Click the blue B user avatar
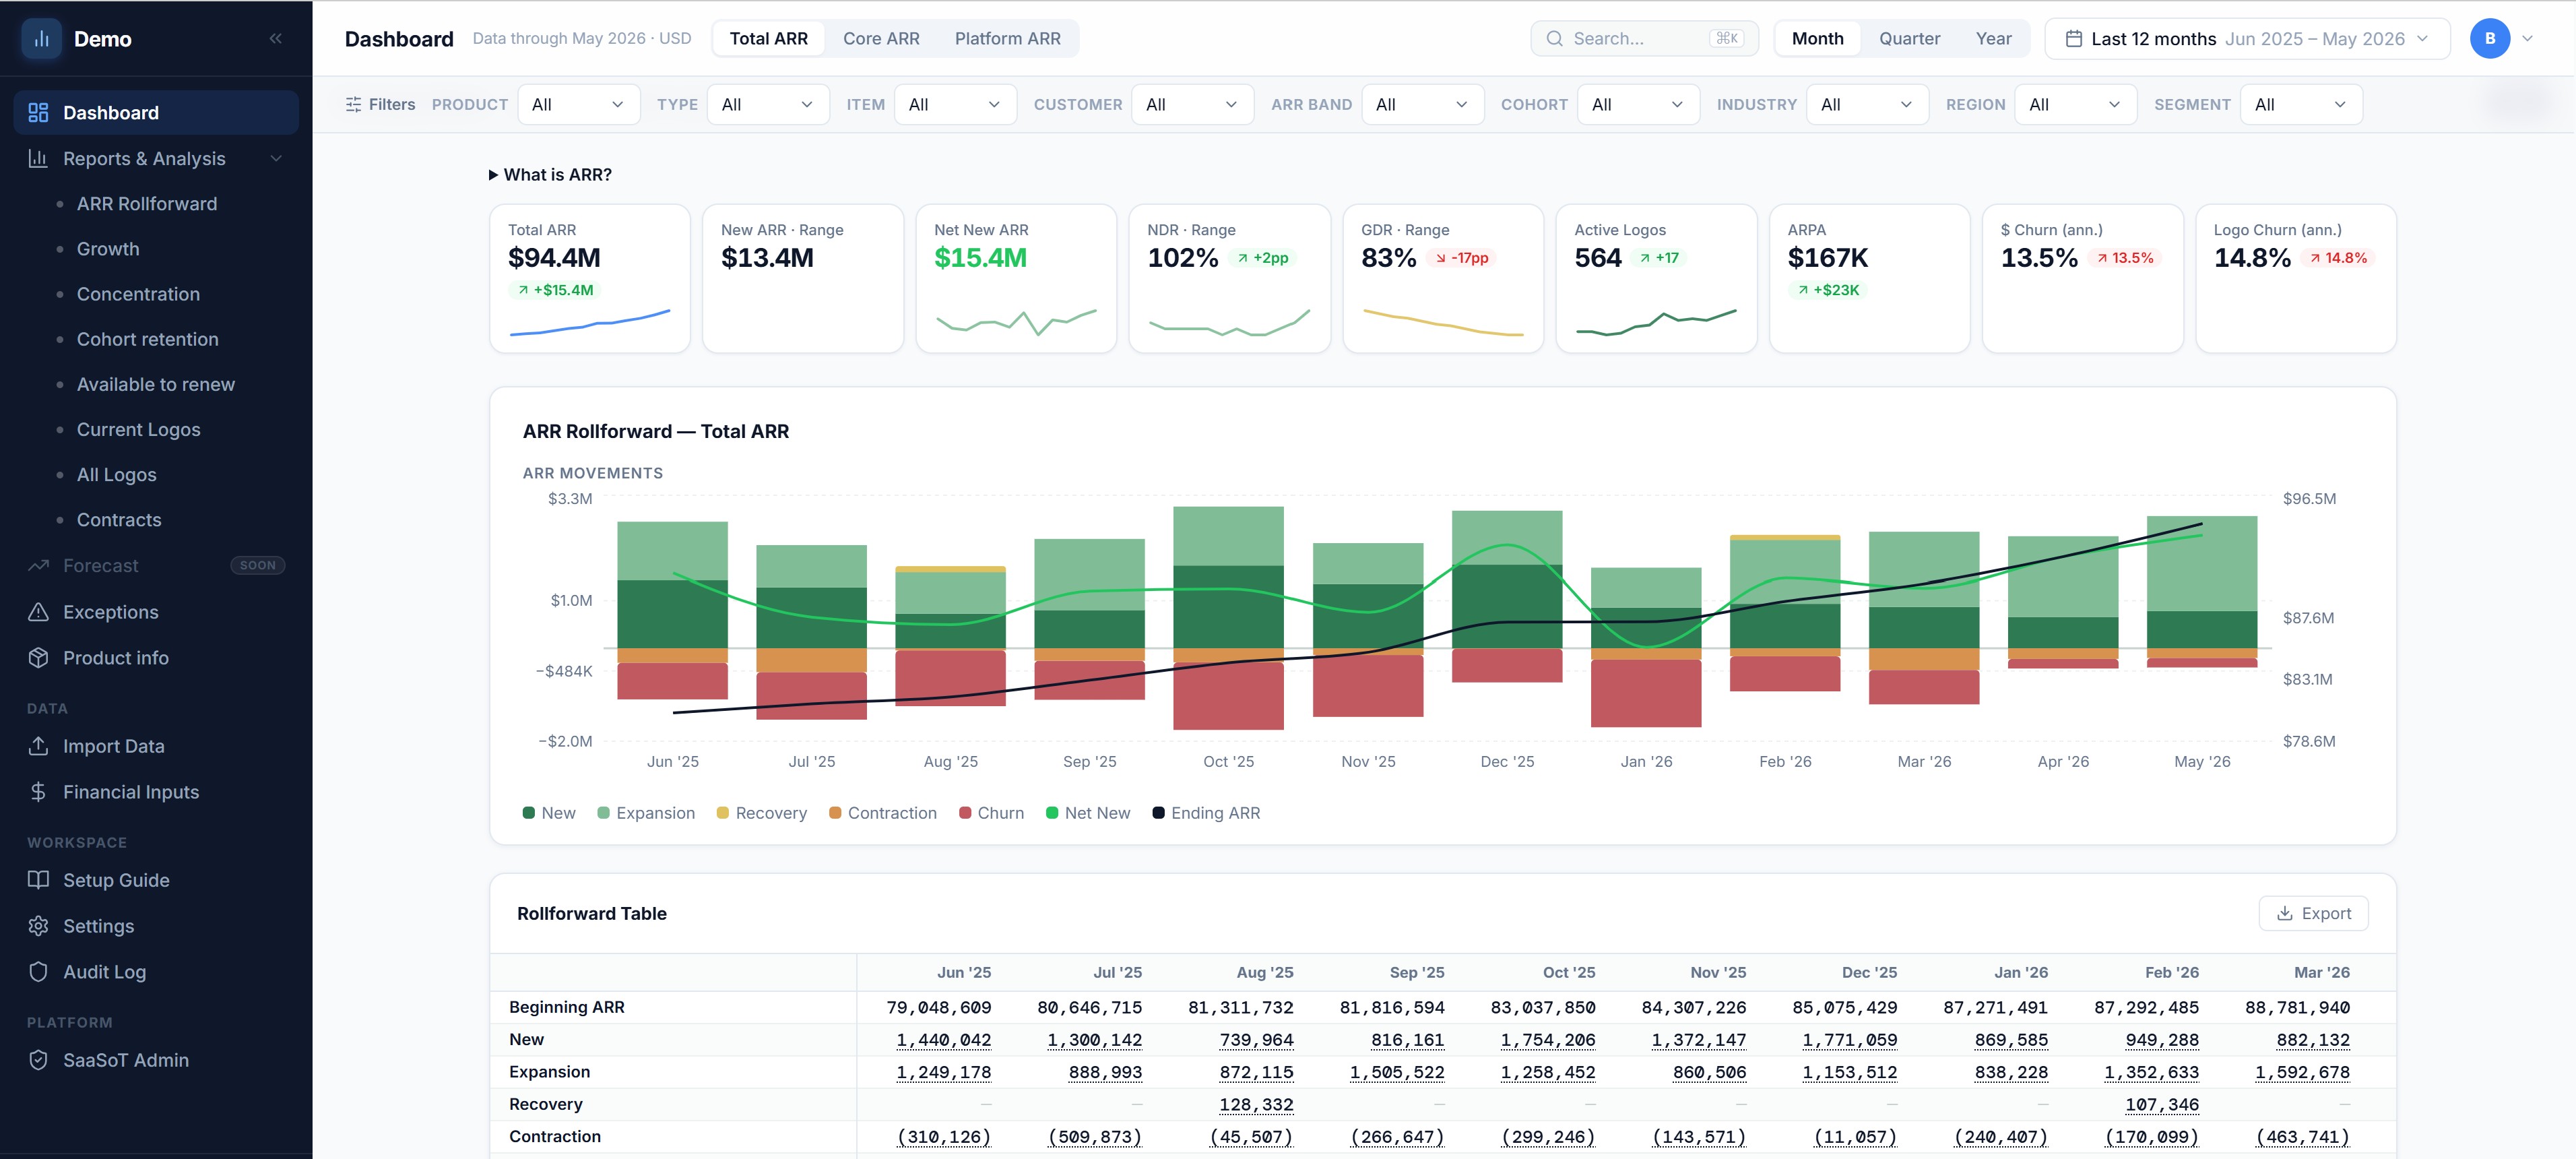This screenshot has height=1159, width=2576. click(2489, 38)
